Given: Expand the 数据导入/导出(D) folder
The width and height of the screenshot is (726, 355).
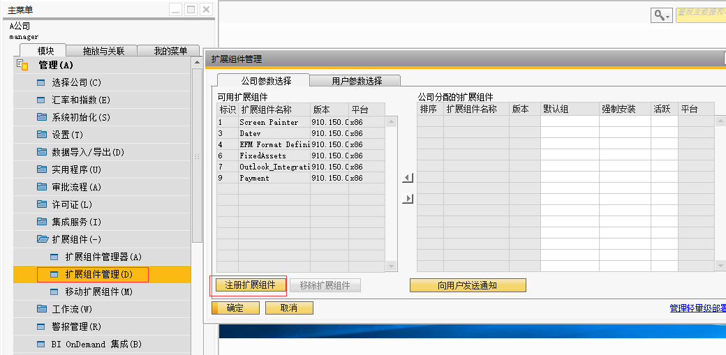Looking at the screenshot, I should point(102,152).
